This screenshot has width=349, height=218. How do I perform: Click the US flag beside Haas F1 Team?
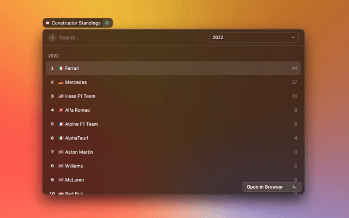[x=61, y=96]
